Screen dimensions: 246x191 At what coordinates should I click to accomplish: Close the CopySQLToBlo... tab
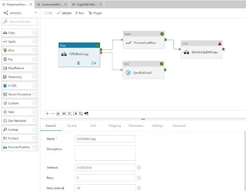[x=100, y=4]
